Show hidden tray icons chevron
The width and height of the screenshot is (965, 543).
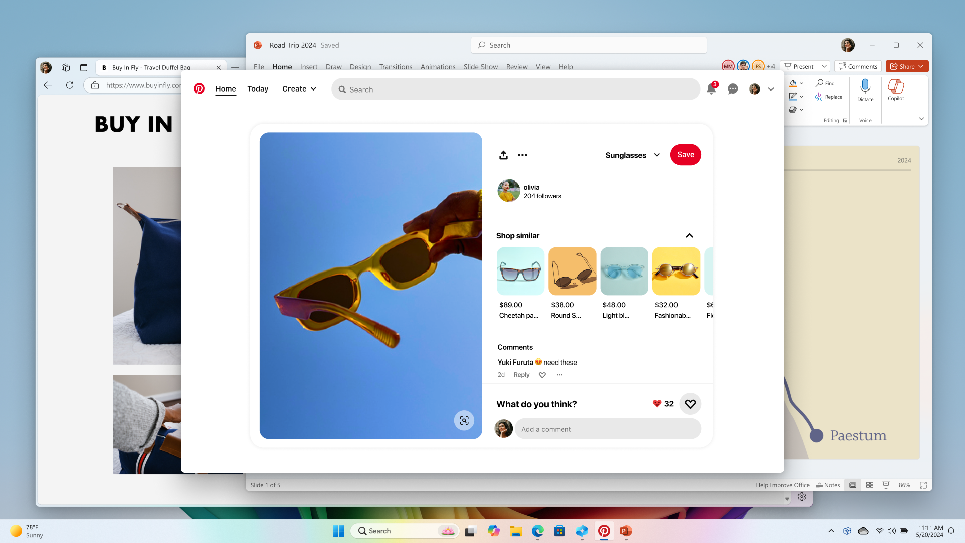coord(831,531)
